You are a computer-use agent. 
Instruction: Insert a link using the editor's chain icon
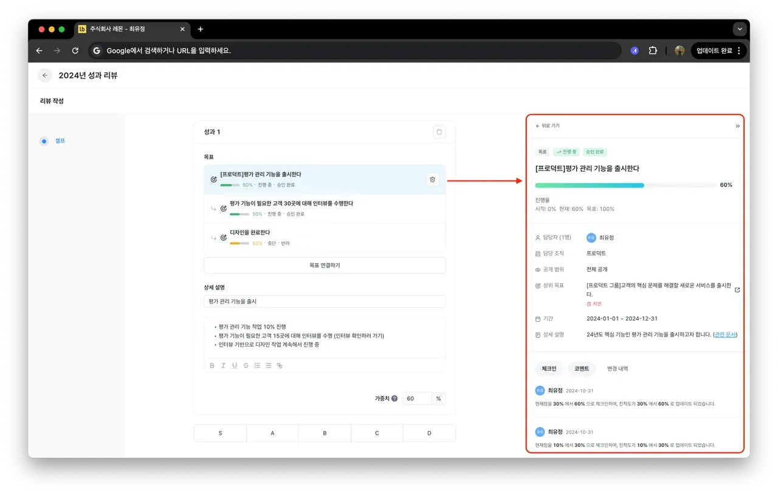click(x=280, y=365)
